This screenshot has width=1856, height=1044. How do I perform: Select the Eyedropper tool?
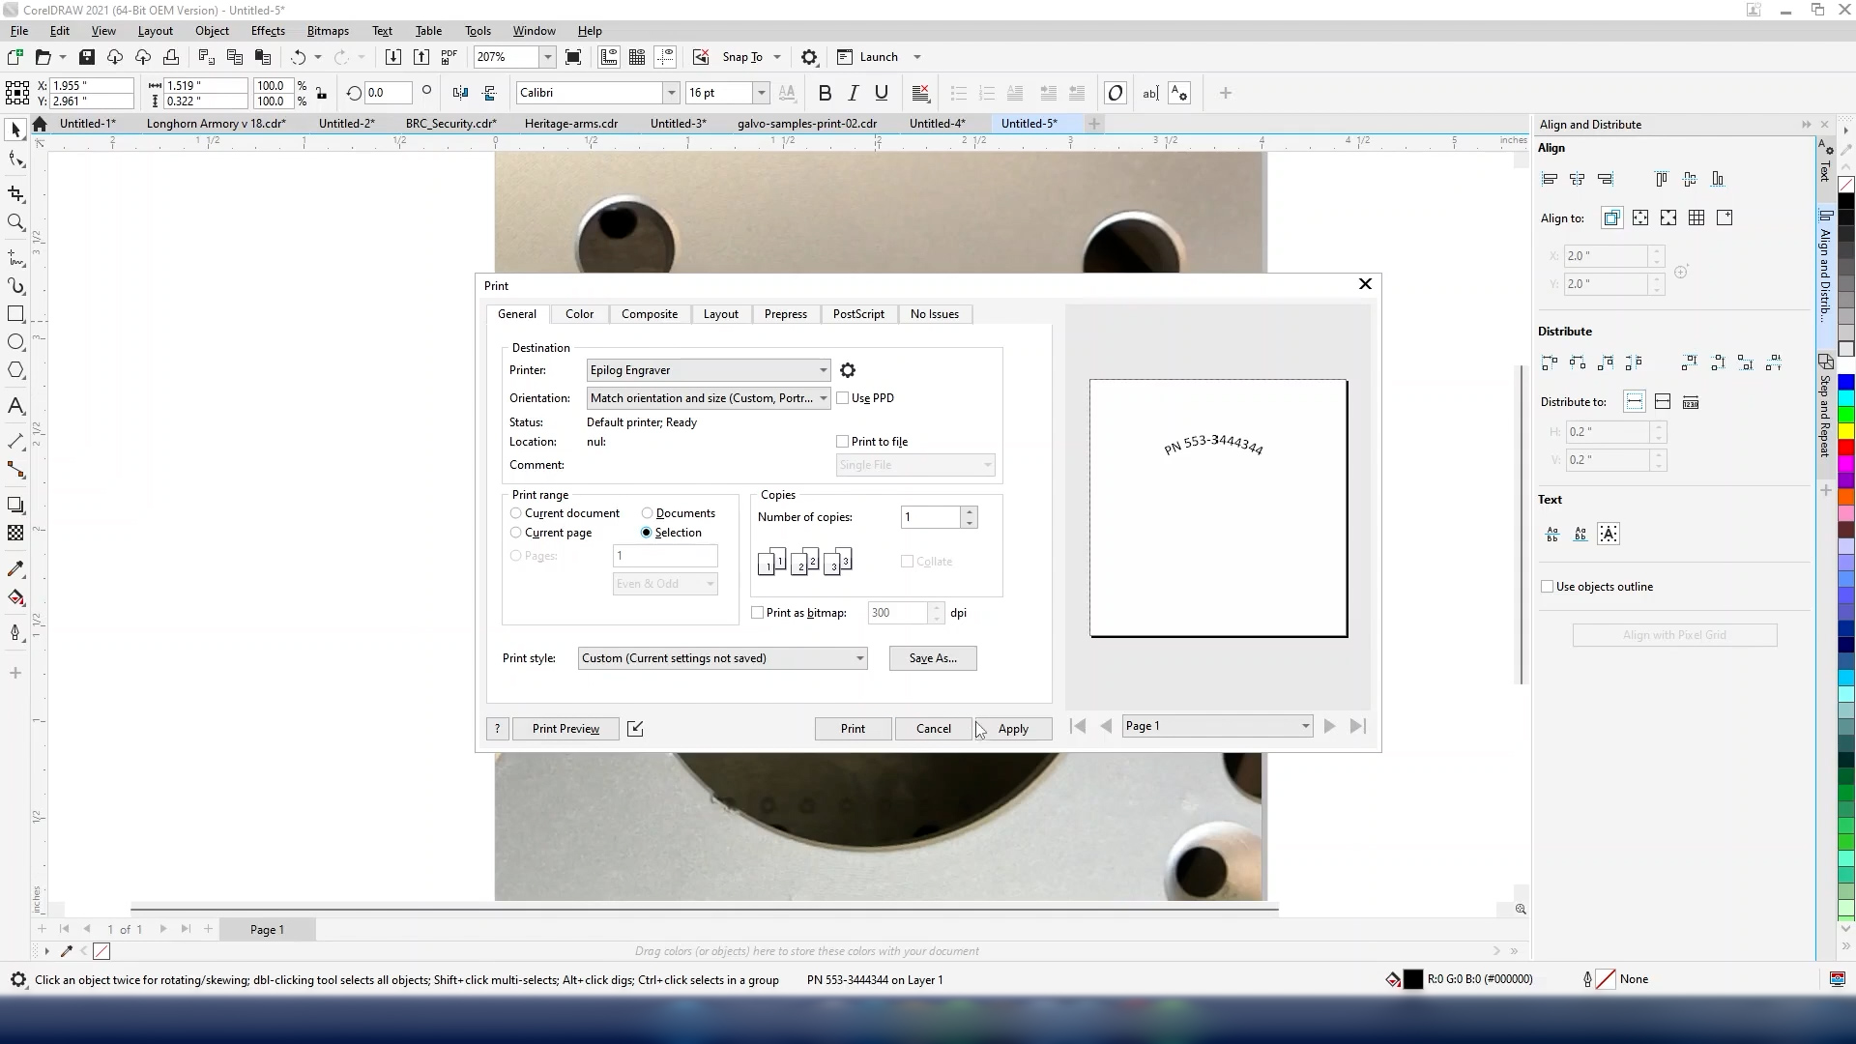15,569
